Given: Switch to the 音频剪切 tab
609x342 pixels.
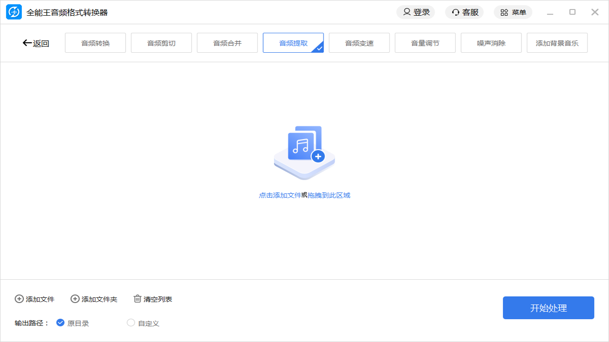Looking at the screenshot, I should 161,42.
